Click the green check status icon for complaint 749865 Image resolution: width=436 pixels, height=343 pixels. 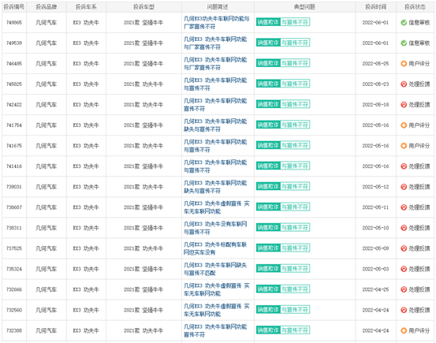click(404, 23)
